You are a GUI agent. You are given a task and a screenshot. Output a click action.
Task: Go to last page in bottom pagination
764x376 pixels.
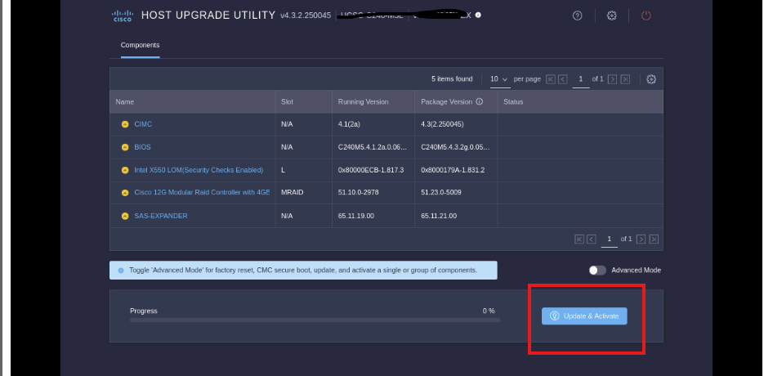(654, 239)
